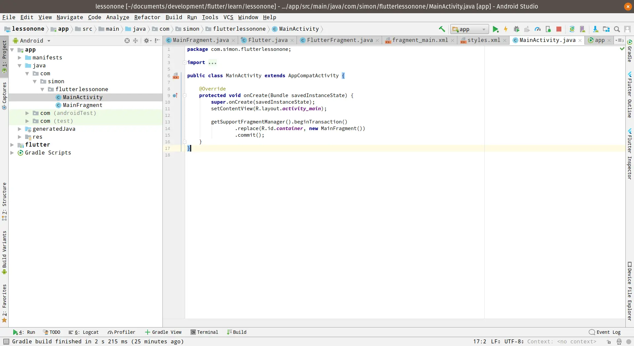Click the scroll-from-source target icon in Project panel

(x=127, y=41)
